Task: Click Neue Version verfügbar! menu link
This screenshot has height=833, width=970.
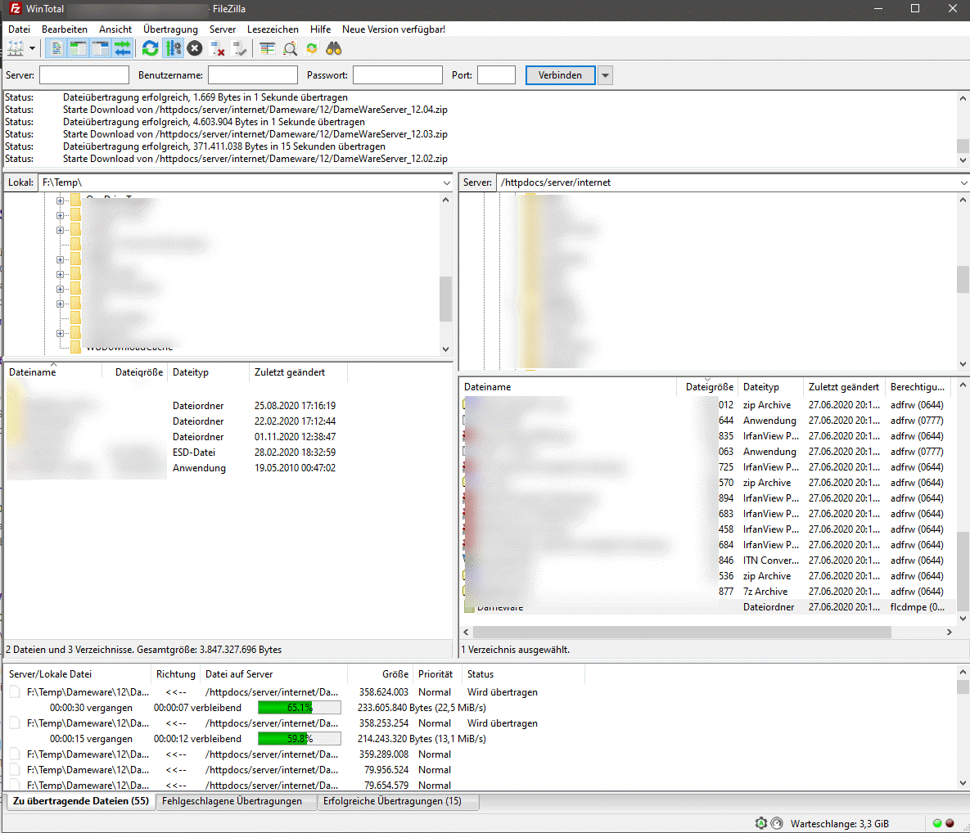Action: tap(394, 29)
